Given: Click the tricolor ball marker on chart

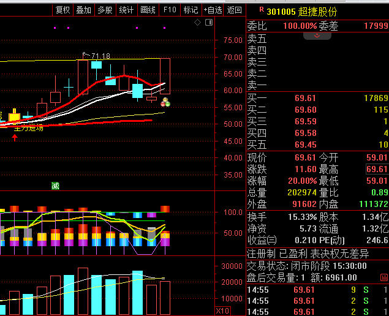Looking at the screenshot, I should (x=165, y=102).
